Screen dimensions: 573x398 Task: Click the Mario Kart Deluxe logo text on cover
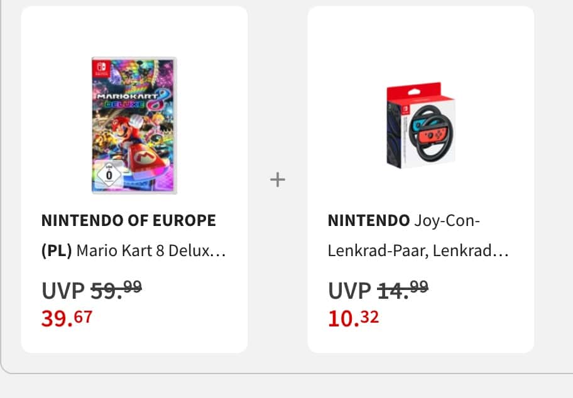[x=133, y=99]
